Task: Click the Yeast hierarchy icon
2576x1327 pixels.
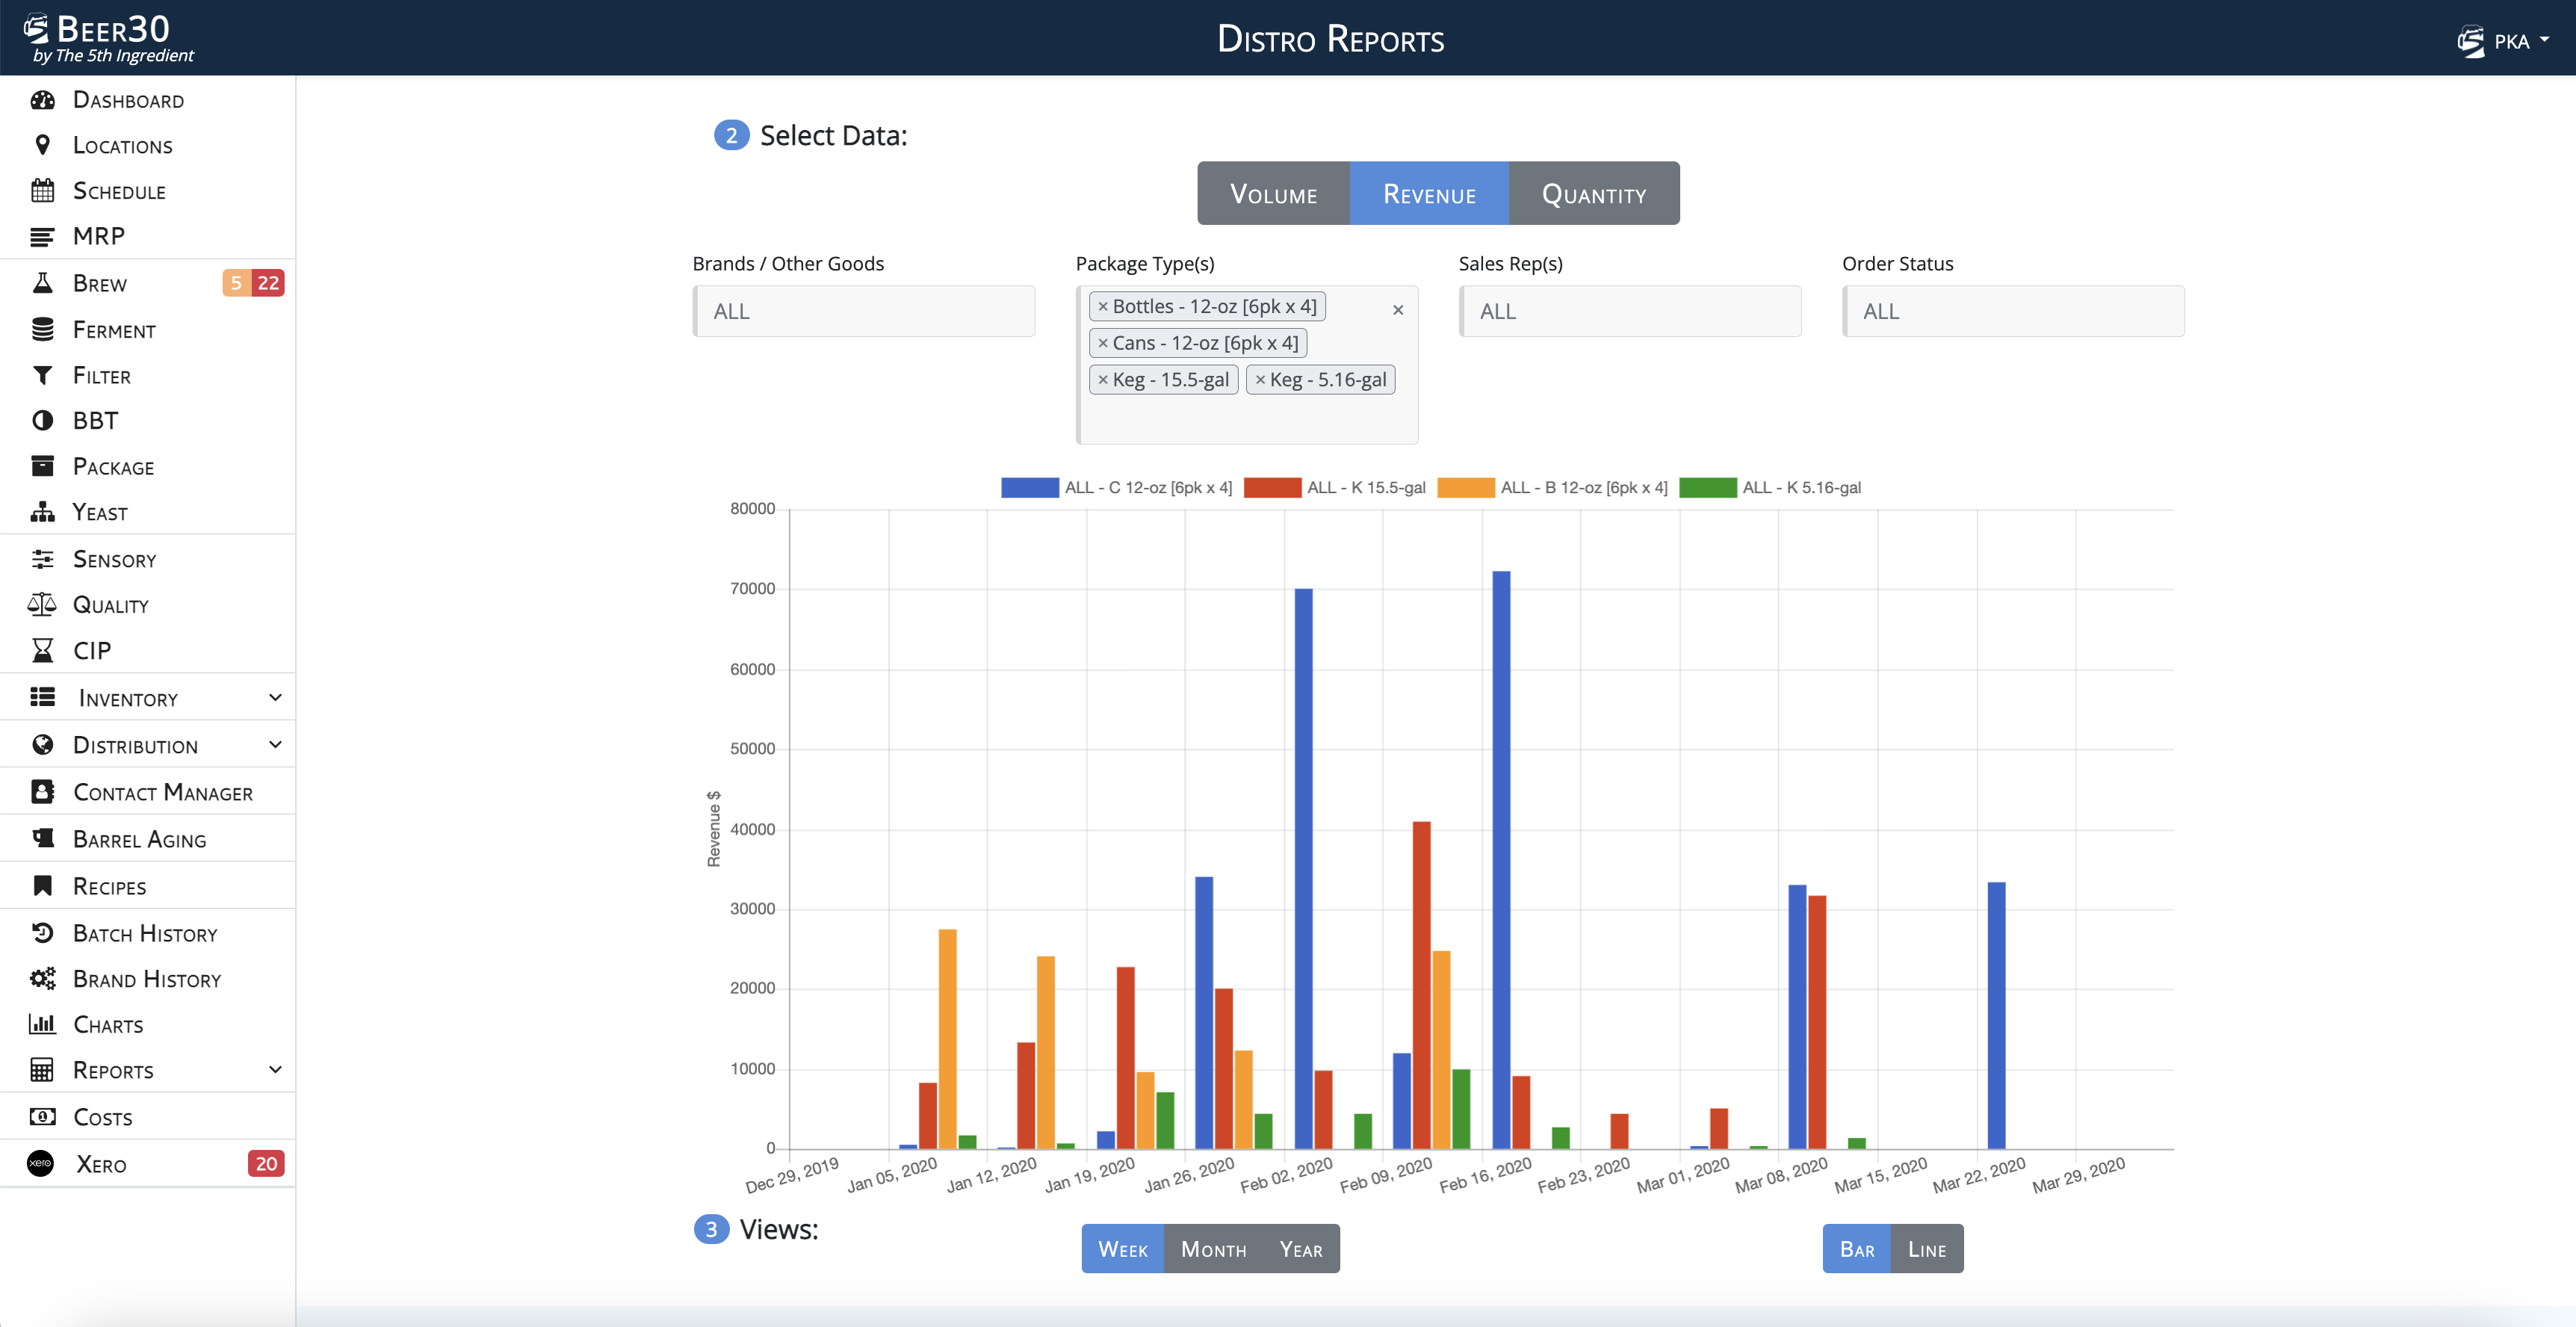Action: click(42, 512)
